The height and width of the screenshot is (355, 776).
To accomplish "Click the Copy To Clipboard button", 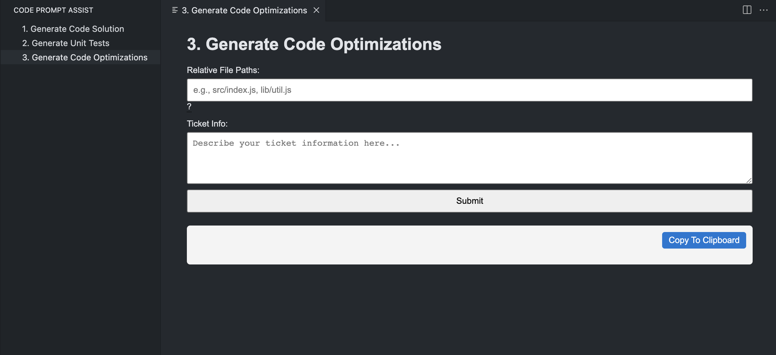I will [704, 240].
